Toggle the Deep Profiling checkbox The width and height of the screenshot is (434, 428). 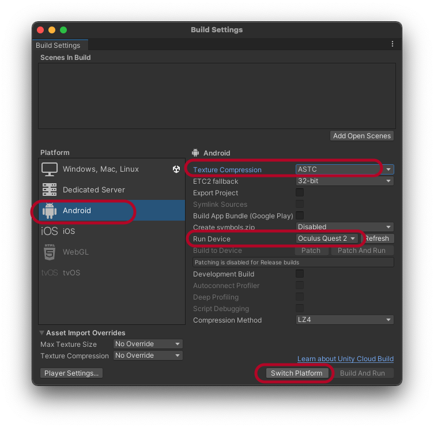point(300,297)
